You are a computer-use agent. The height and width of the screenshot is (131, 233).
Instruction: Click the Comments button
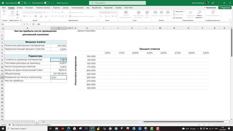[x=210, y=8]
